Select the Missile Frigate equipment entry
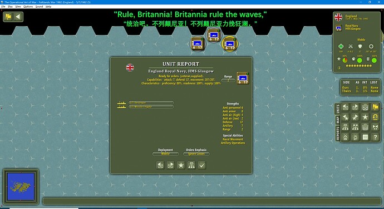 151,107
